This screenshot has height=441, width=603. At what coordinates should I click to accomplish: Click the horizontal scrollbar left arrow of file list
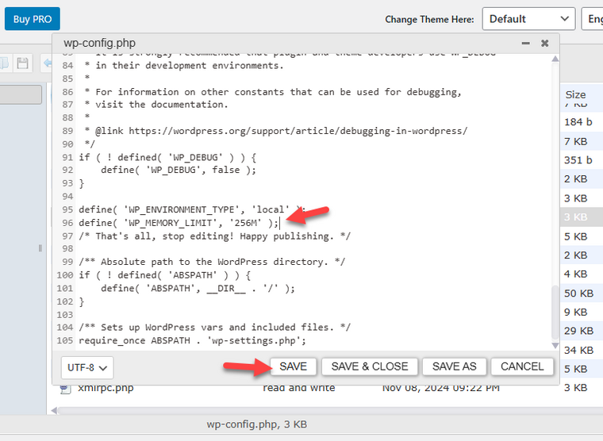[x=54, y=411]
